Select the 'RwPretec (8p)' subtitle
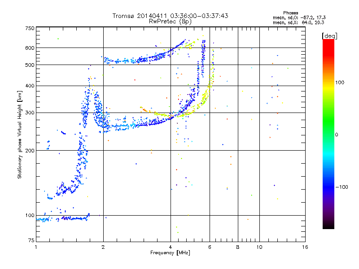The width and height of the screenshot is (359, 269). point(170,22)
